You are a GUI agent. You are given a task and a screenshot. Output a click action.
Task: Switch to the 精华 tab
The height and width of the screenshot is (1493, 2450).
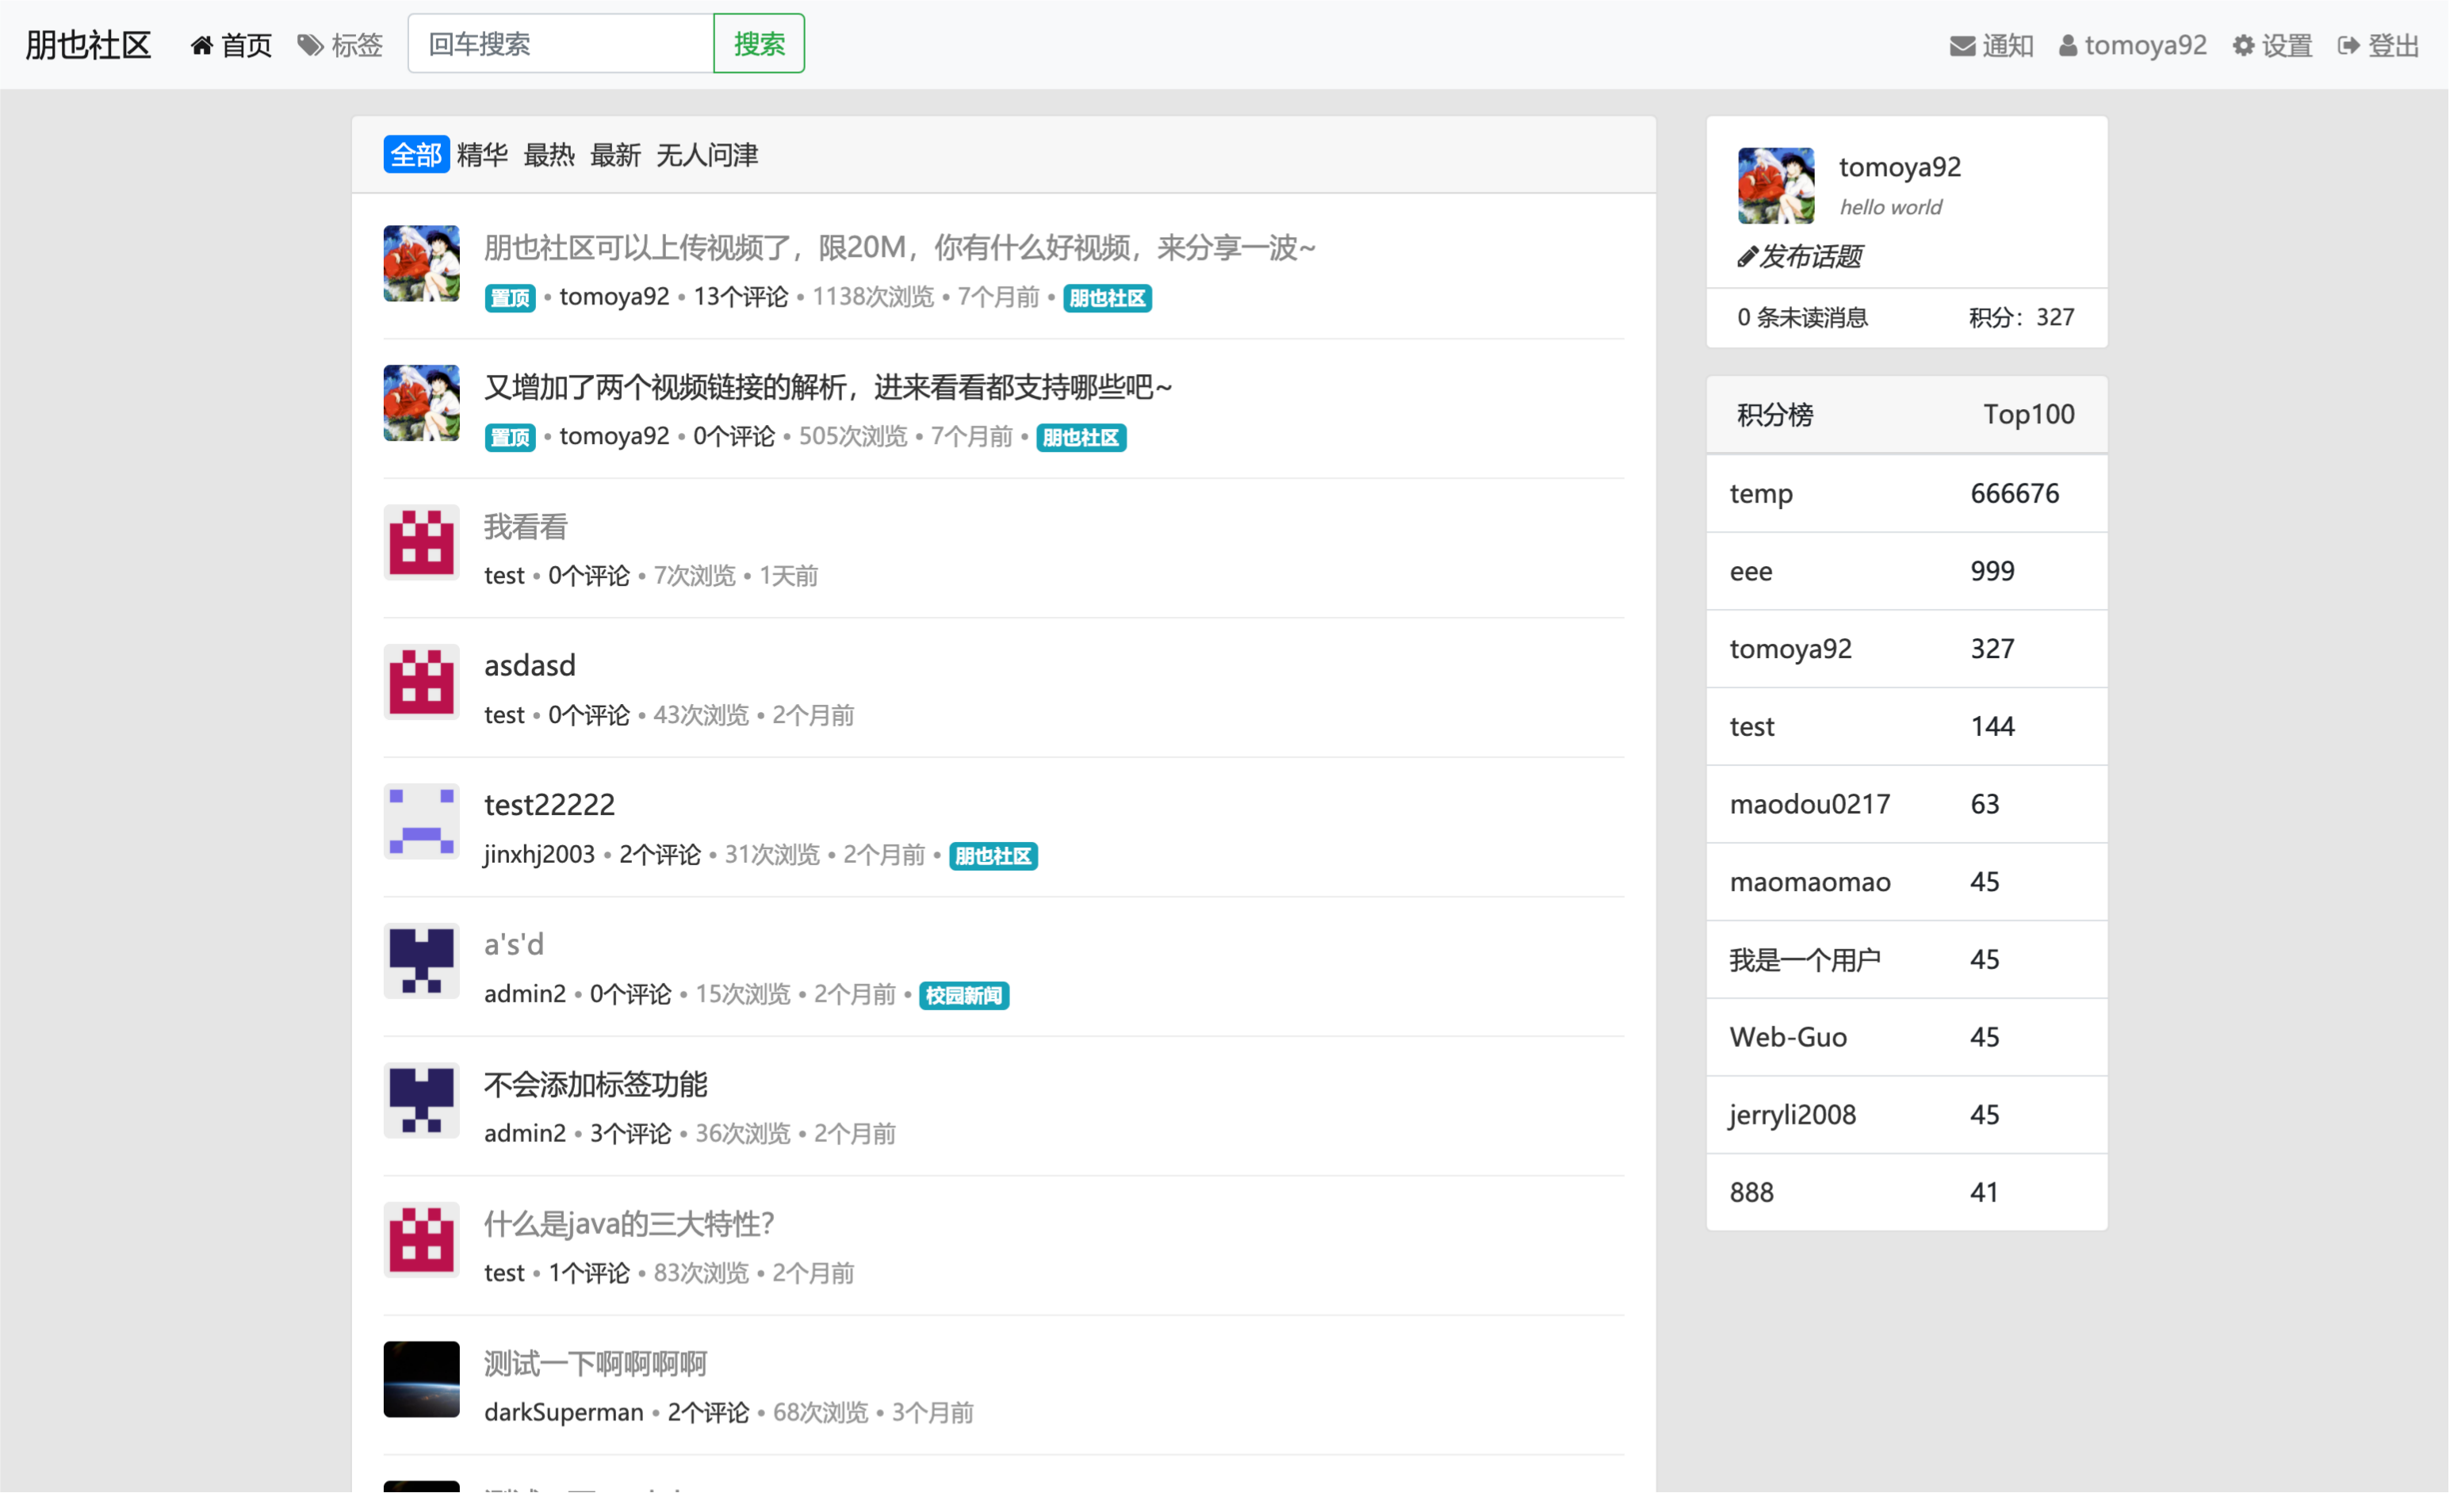pyautogui.click(x=482, y=154)
